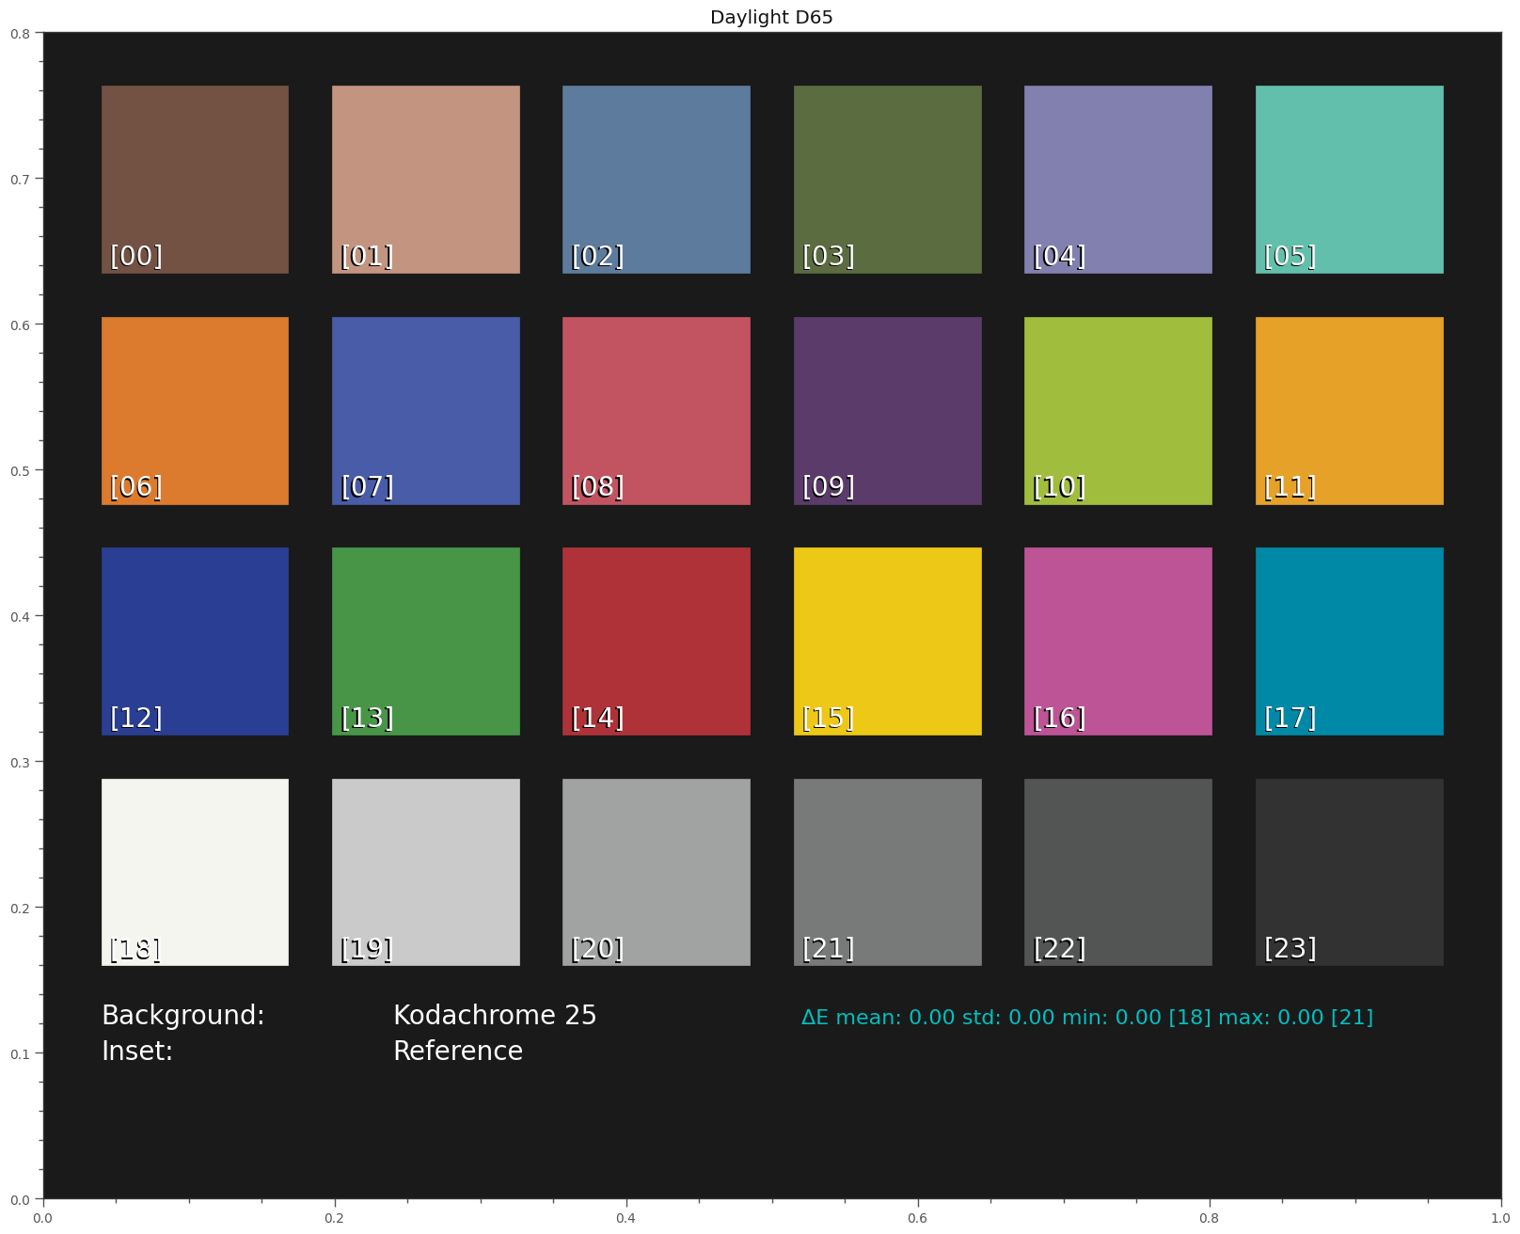Click the foliage green patch [03]

click(x=888, y=179)
